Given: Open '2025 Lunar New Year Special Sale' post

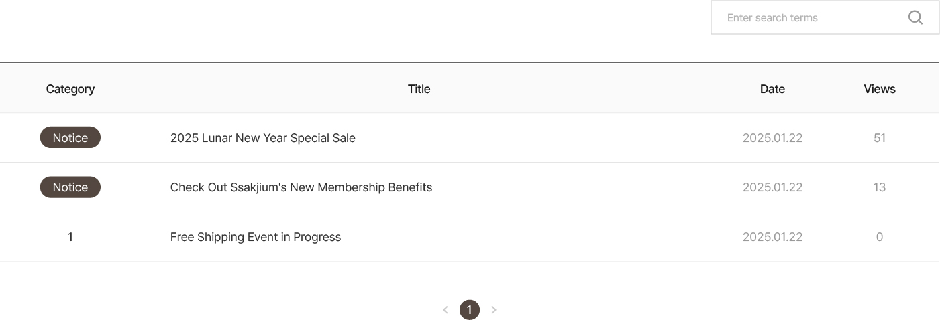Looking at the screenshot, I should point(263,138).
